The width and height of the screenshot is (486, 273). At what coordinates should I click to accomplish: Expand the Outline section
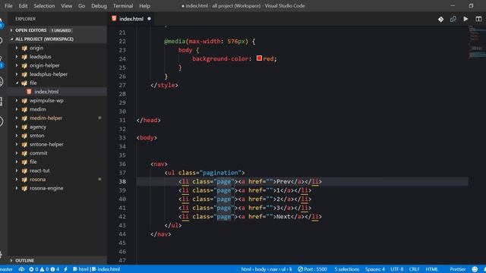pyautogui.click(x=57, y=260)
